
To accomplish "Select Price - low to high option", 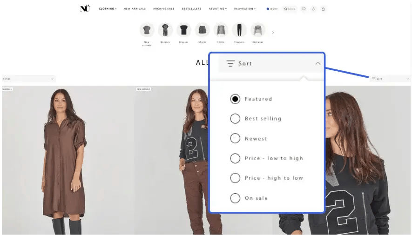I will click(235, 158).
